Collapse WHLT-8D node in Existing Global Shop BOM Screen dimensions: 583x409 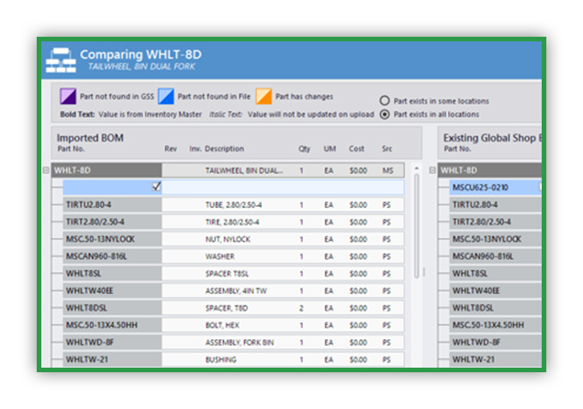click(432, 170)
